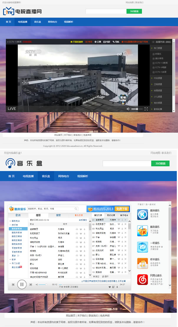Image resolution: width=178 pixels, height=327 pixels.
Task: Open 网络电台 in the top TV nav bar
Action: click(52, 22)
